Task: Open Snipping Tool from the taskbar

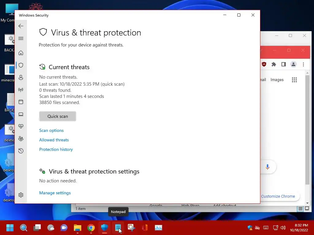Action: (x=131, y=228)
